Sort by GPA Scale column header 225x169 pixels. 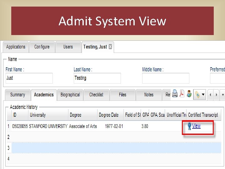pyautogui.click(x=157, y=115)
